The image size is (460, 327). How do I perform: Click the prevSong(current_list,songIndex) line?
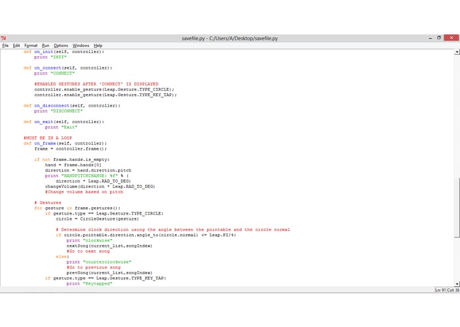[109, 273]
